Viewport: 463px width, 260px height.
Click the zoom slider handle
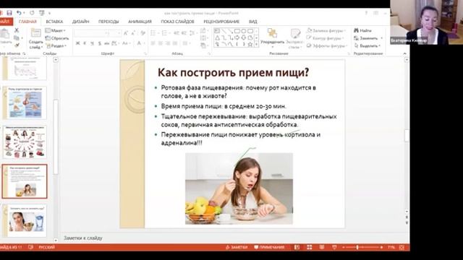tap(357, 247)
